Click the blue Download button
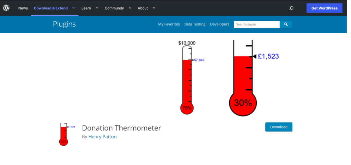The image size is (351, 165). 279,127
